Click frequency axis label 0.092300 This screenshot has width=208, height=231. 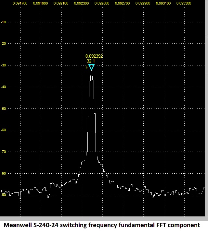click(x=81, y=3)
